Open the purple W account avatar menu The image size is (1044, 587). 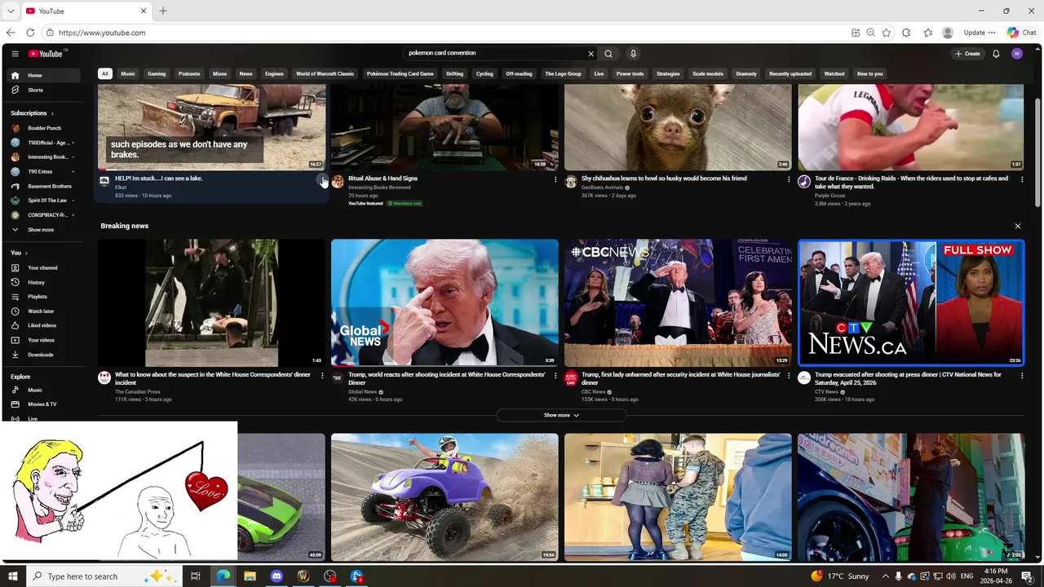pyautogui.click(x=1016, y=54)
